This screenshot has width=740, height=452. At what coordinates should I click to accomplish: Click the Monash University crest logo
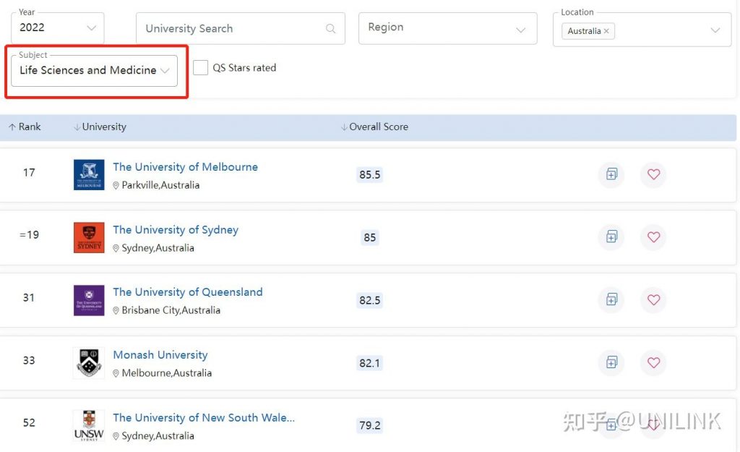pos(89,363)
